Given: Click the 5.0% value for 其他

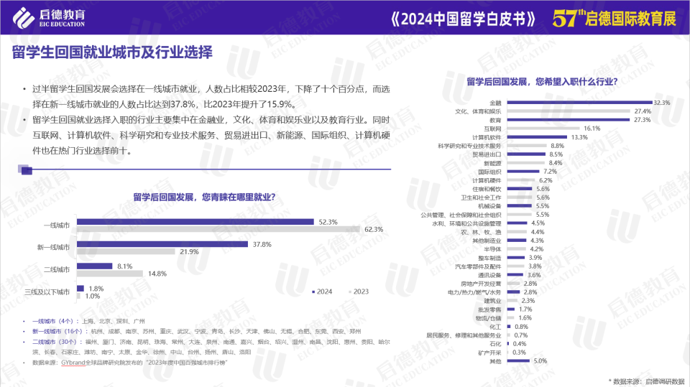Looking at the screenshot, I should point(540,360).
